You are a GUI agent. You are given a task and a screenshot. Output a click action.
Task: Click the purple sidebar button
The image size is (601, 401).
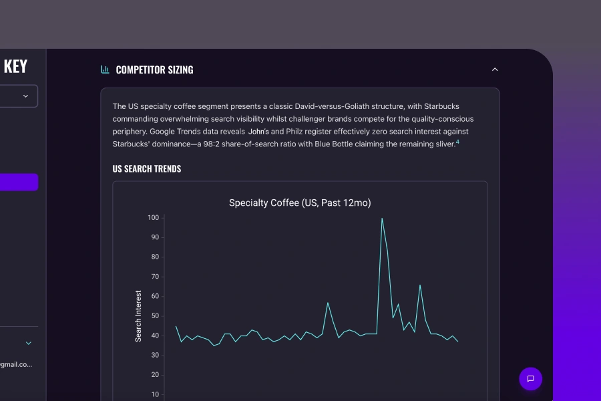pos(19,182)
